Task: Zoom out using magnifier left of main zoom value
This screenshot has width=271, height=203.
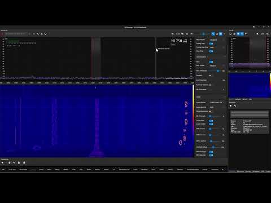Action: (172, 34)
